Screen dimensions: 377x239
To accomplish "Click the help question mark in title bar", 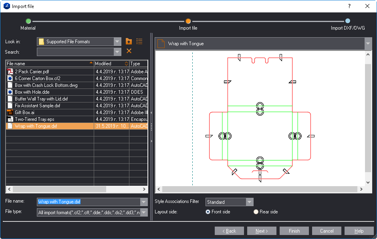I will point(349,6).
